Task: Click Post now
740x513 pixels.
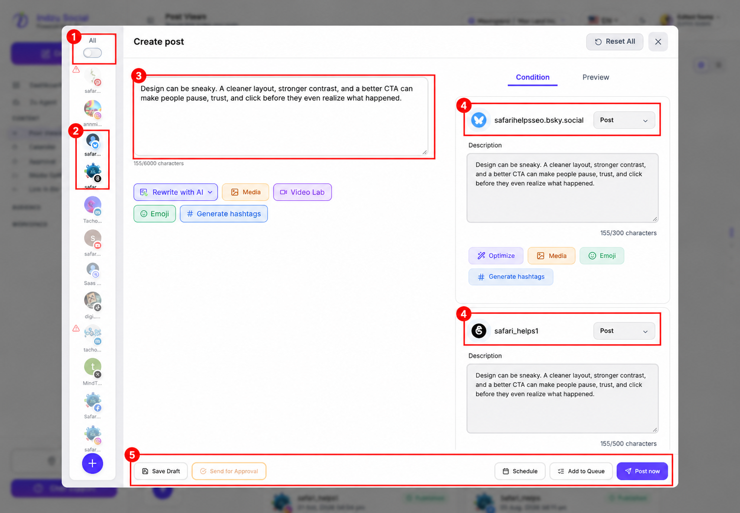Action: click(x=642, y=471)
